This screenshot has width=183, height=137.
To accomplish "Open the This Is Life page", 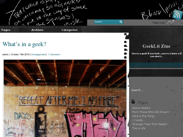I will [139, 128].
